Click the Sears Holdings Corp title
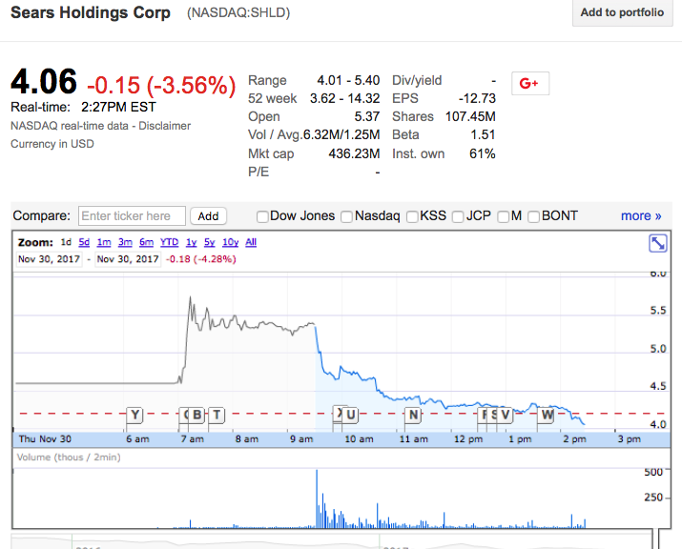Screen dimensions: 682x549 [91, 12]
